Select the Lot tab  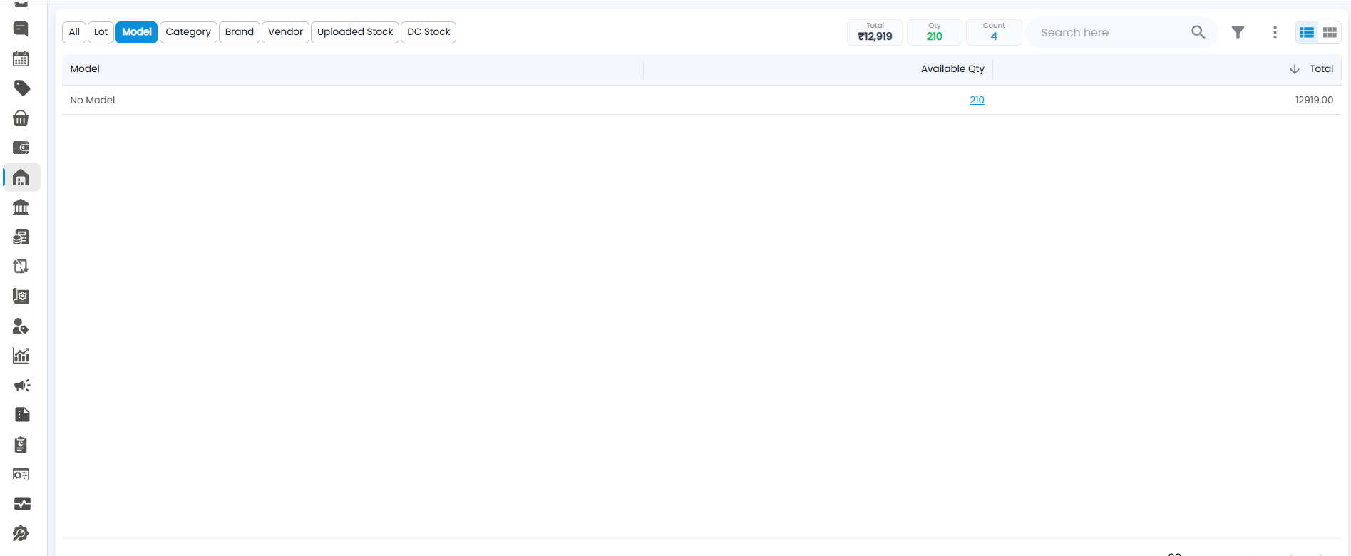tap(101, 32)
